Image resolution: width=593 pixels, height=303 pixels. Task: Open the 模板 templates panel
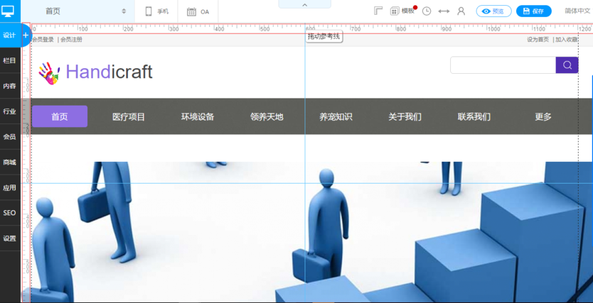402,11
